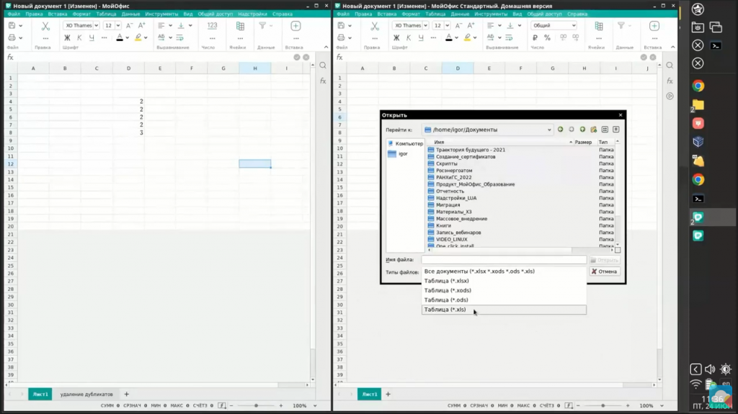Choose Таблица (*.xodс) xods file type

click(504, 290)
